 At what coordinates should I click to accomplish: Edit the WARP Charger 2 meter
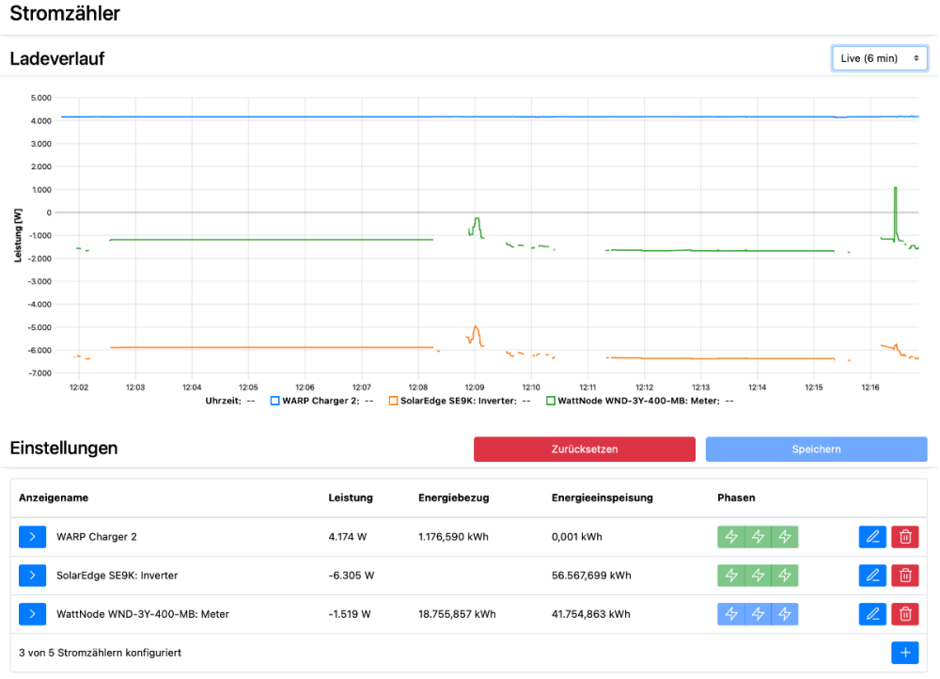click(872, 537)
